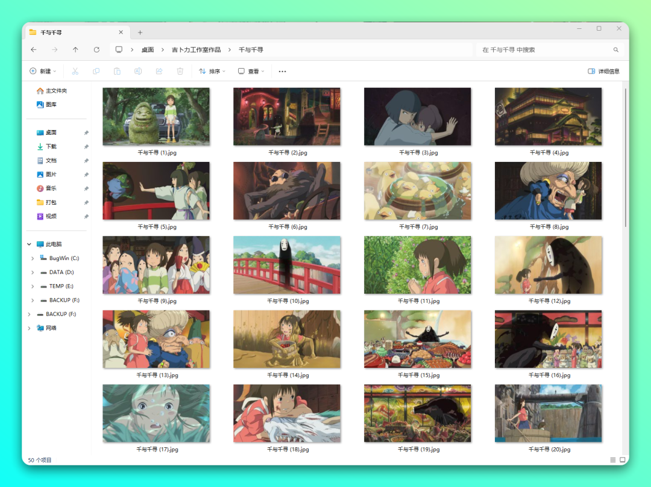
Task: Switch to large thumbnails view icon
Action: click(x=622, y=460)
